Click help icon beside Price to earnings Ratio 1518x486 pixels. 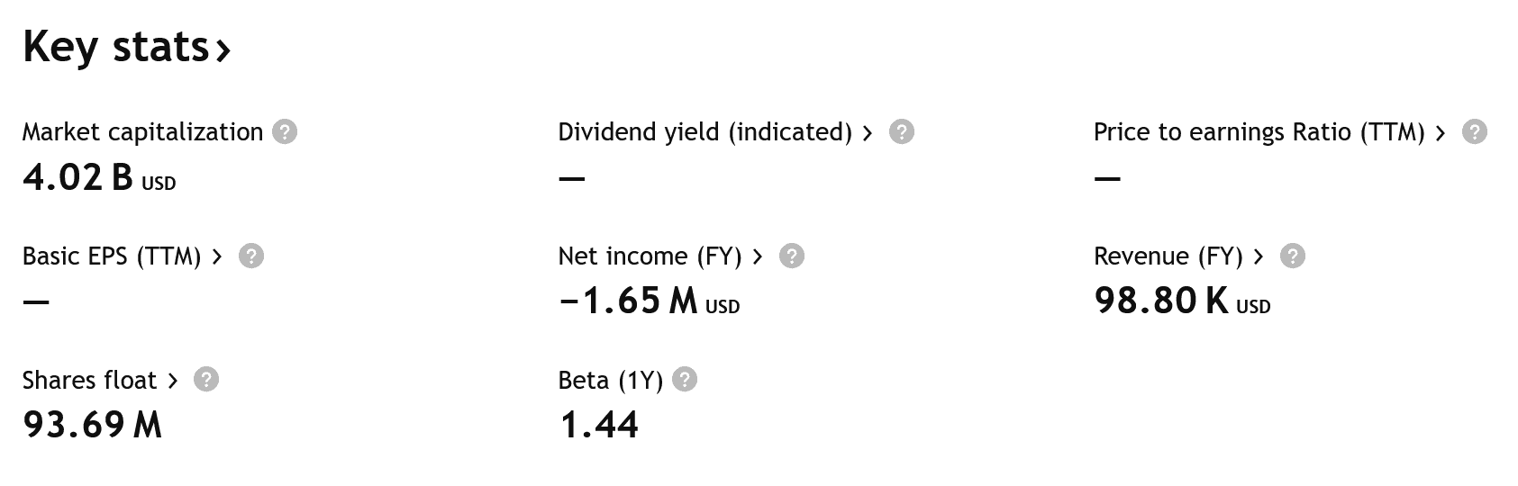pyautogui.click(x=1475, y=132)
